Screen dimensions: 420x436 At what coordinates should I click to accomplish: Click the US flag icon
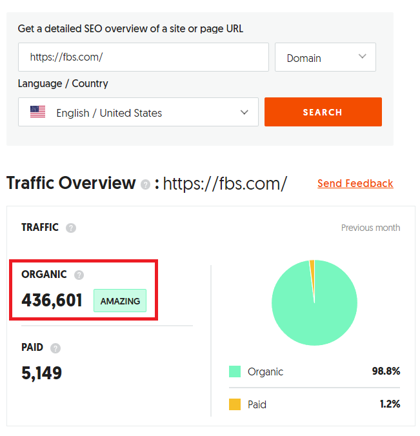pyautogui.click(x=38, y=112)
